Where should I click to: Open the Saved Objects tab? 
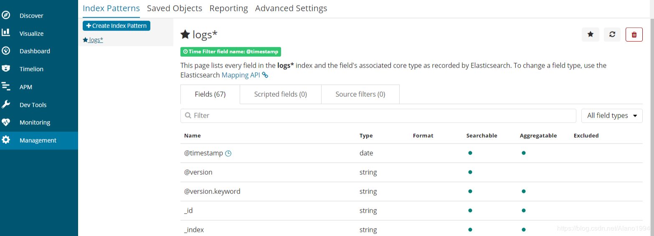click(175, 8)
